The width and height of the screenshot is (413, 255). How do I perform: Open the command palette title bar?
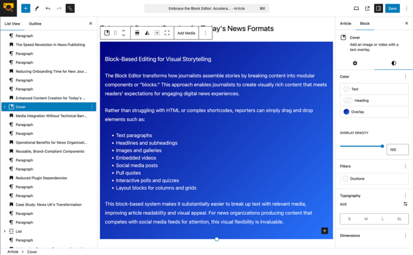point(206,9)
